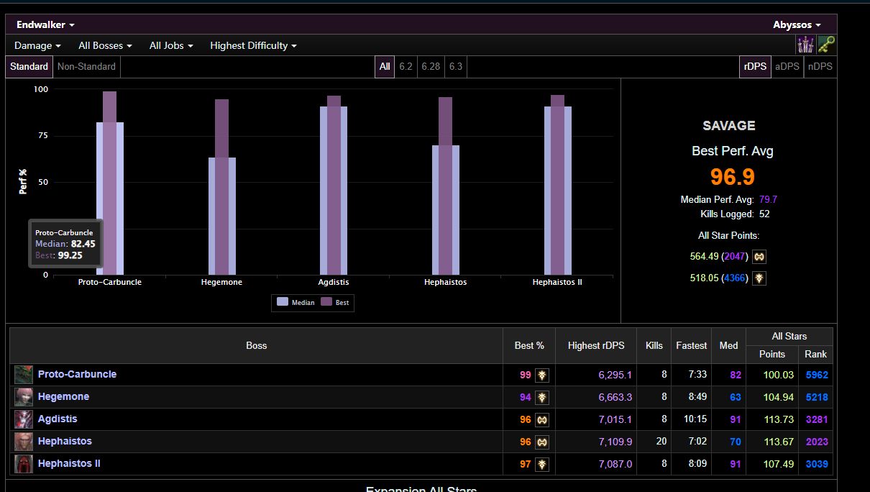This screenshot has height=492, width=870.
Task: Click the Agdistis boss portrait icon
Action: (x=24, y=419)
